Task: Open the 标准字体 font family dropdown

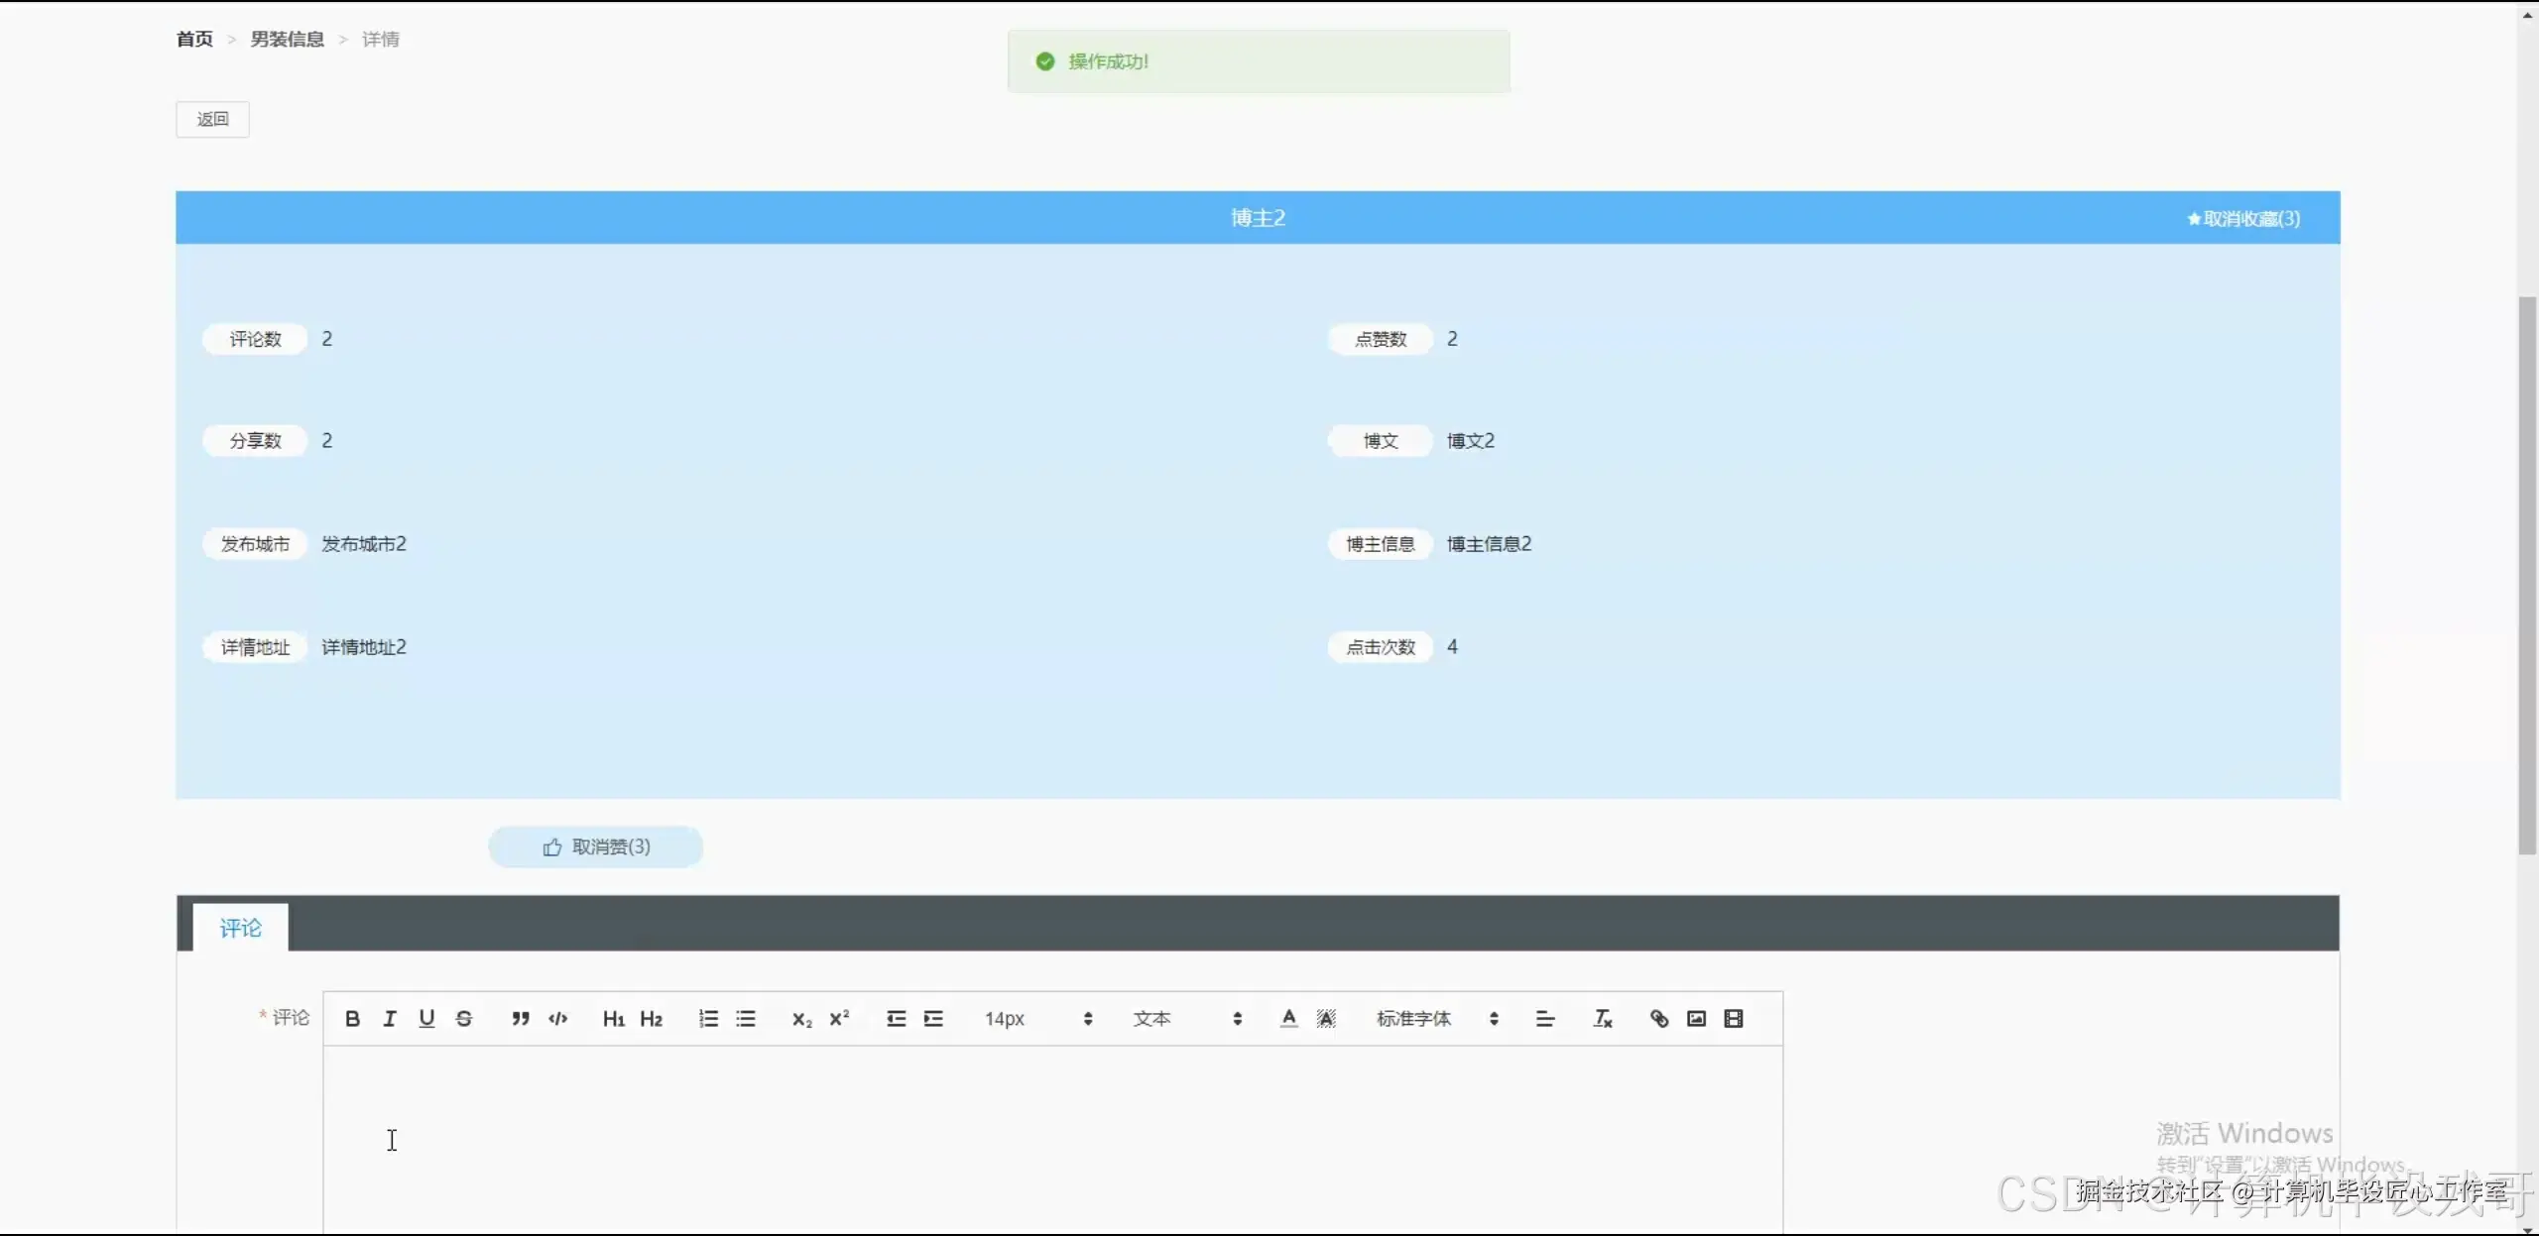Action: [x=1436, y=1018]
